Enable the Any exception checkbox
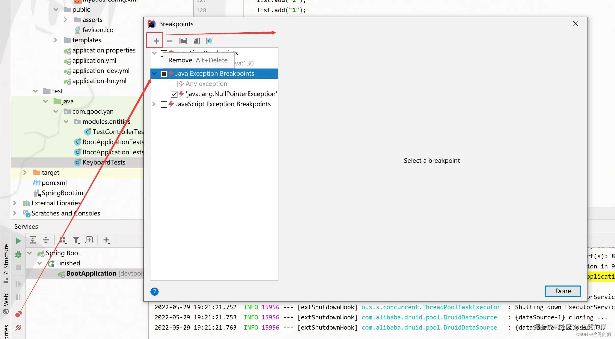This screenshot has height=339, width=615. tap(174, 84)
